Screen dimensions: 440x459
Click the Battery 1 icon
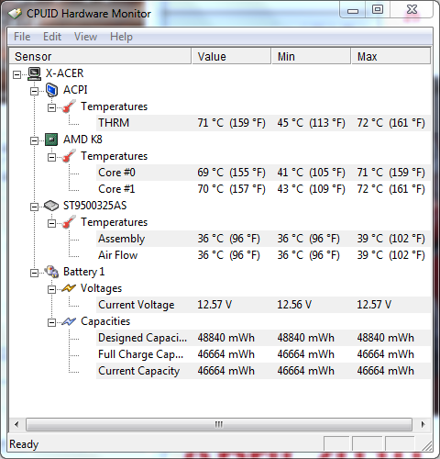51,272
